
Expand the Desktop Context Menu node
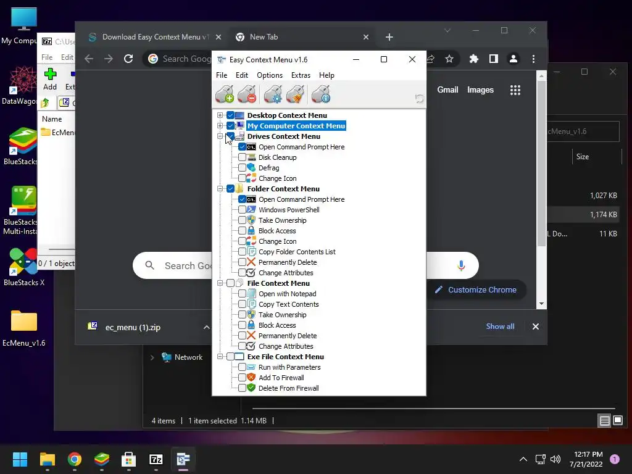[220, 115]
